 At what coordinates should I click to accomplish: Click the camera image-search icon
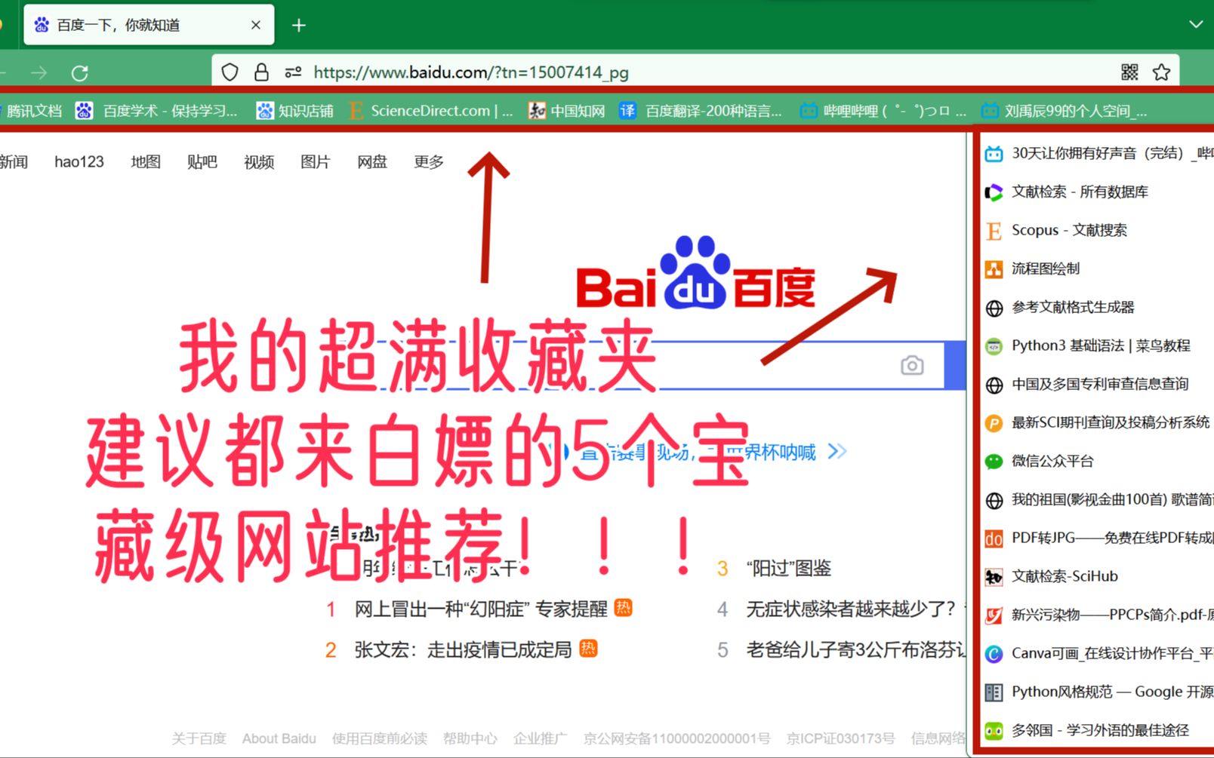pyautogui.click(x=912, y=365)
